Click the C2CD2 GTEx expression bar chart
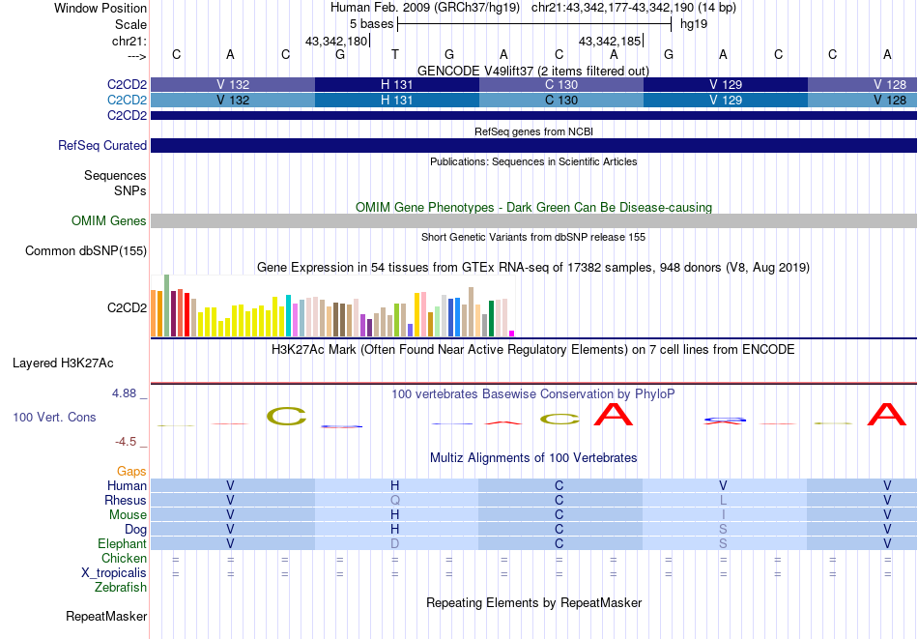918x639 pixels. coord(332,305)
